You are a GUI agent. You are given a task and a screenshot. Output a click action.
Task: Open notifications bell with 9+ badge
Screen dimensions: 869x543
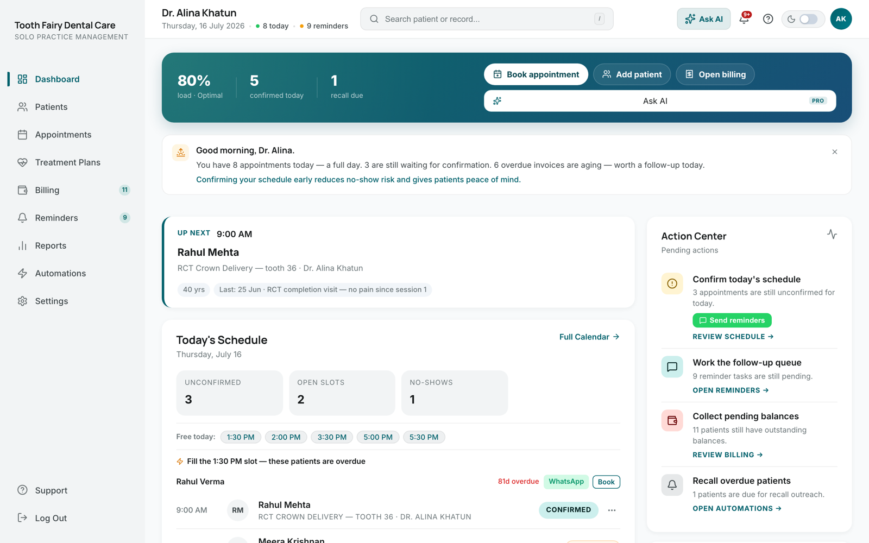pos(744,19)
